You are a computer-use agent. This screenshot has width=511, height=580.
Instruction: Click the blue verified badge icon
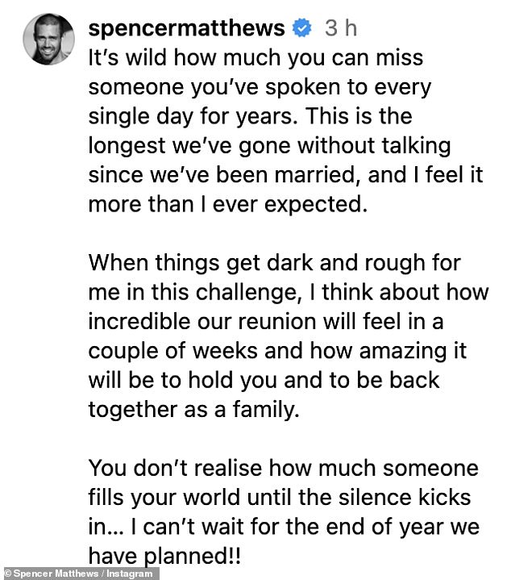[301, 30]
